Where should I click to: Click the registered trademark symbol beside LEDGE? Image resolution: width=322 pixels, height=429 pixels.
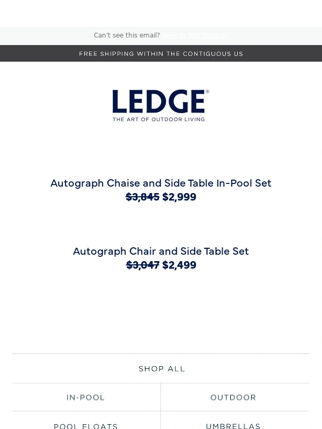pyautogui.click(x=207, y=92)
